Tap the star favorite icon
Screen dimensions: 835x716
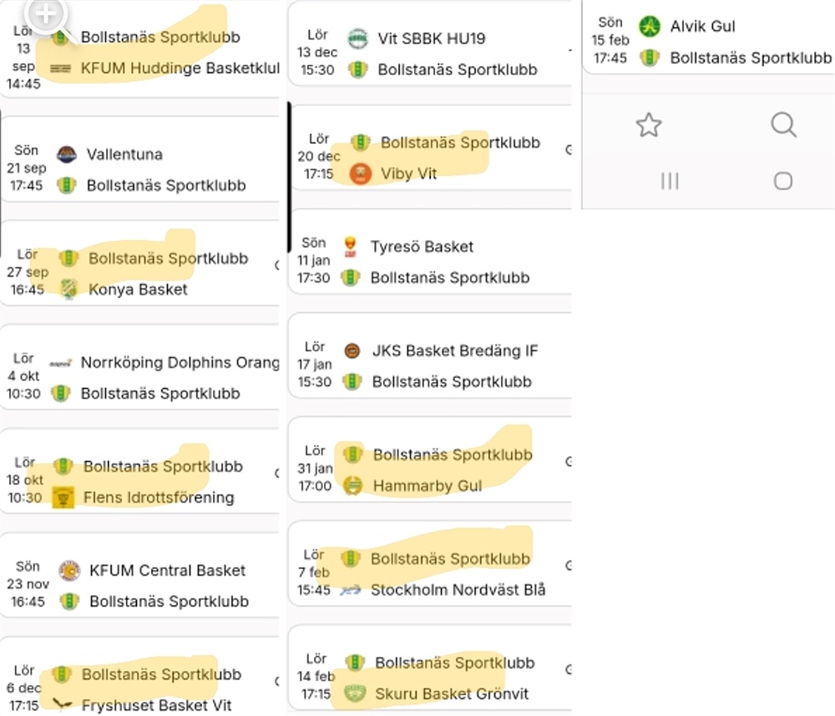pos(649,125)
